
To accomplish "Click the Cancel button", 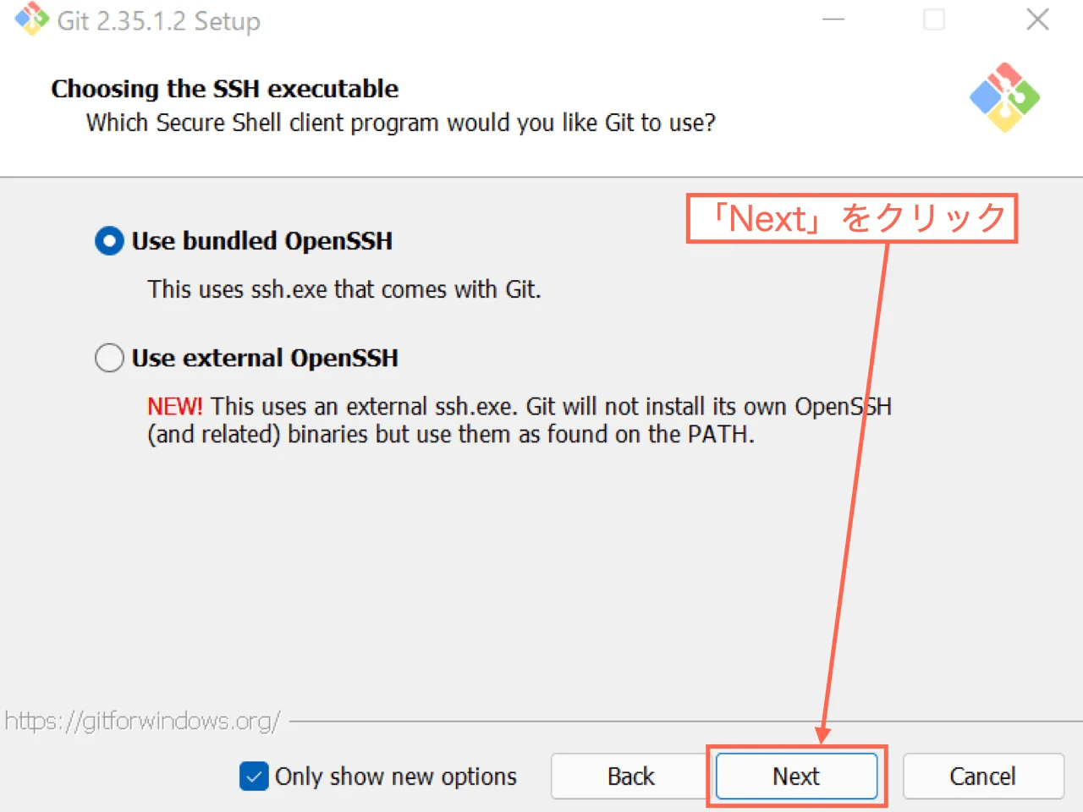I will click(x=983, y=776).
